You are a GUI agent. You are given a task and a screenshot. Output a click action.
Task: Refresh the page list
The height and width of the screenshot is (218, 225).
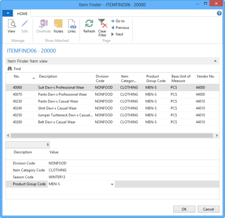pyautogui.click(x=89, y=26)
